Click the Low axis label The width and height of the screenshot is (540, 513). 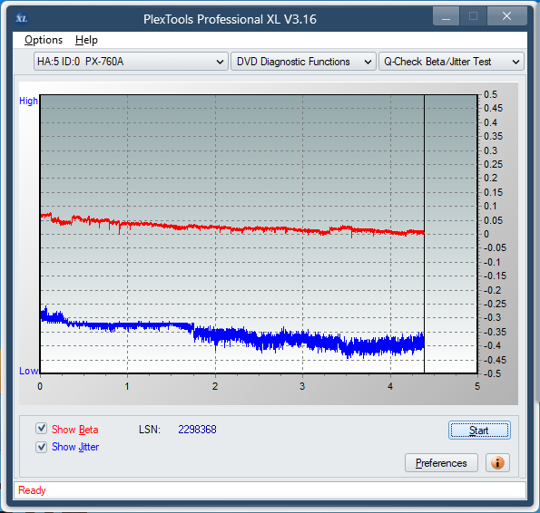coord(28,371)
